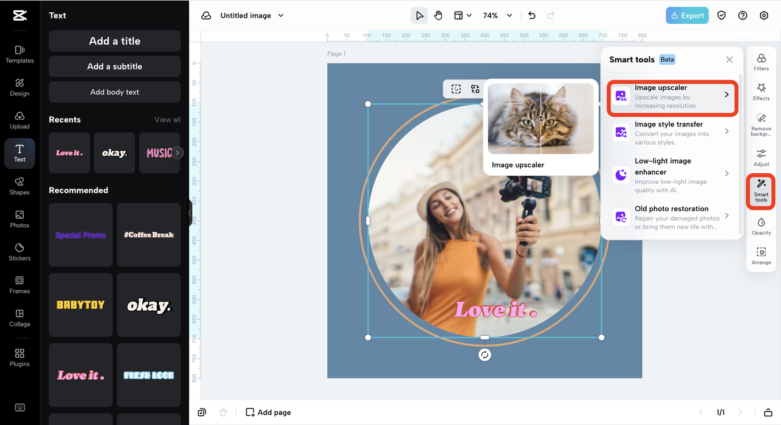This screenshot has height=425, width=781.
Task: Select the Image style transfer option
Action: [x=672, y=133]
